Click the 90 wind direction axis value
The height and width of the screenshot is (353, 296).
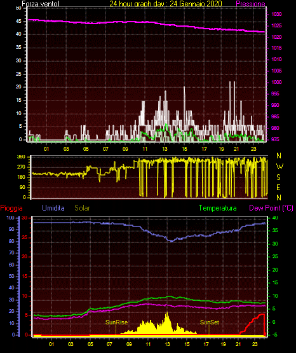click(22, 187)
